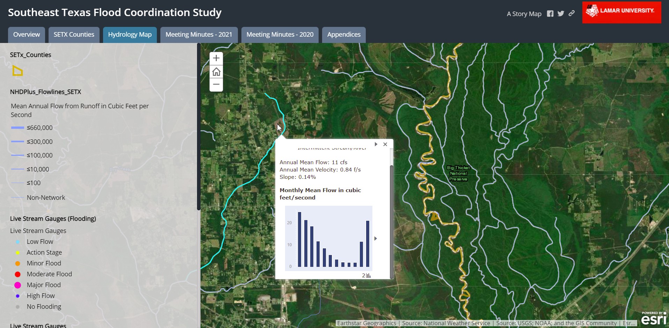Click 'Annual Mean Velocity: 0.84 f/s' text
The height and width of the screenshot is (328, 669).
coord(320,169)
